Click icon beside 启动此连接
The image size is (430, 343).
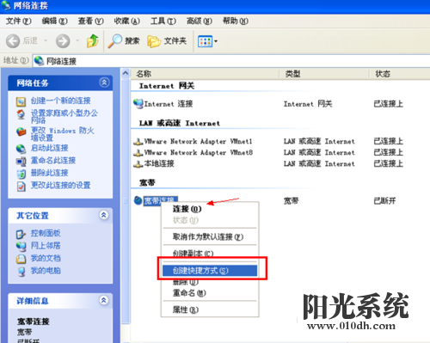[21, 149]
